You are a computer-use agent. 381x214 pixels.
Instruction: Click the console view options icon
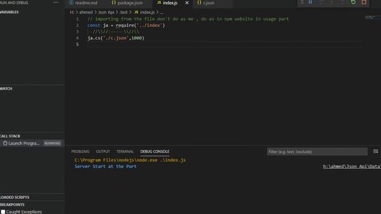pos(376,152)
